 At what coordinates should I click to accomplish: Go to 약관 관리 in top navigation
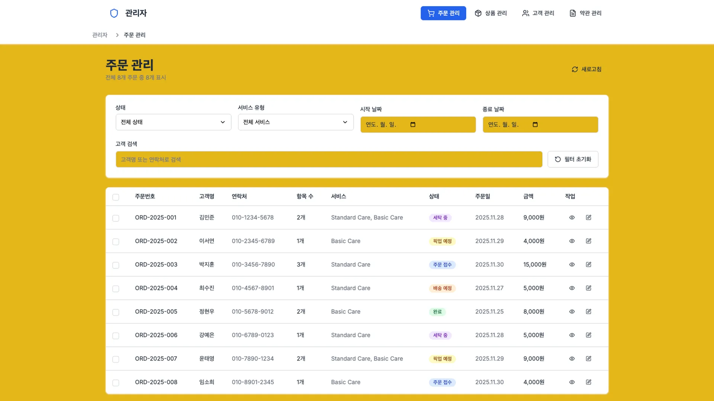(585, 13)
